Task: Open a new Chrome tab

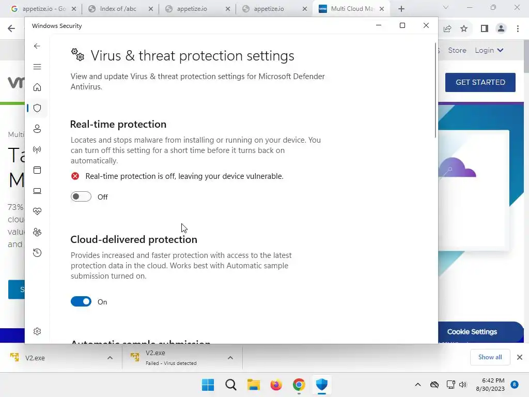Action: (401, 9)
